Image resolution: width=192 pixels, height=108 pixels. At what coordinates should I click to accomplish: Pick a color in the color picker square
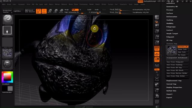[7, 77]
